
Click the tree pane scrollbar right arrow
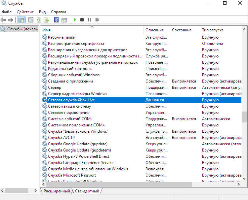[36, 190]
